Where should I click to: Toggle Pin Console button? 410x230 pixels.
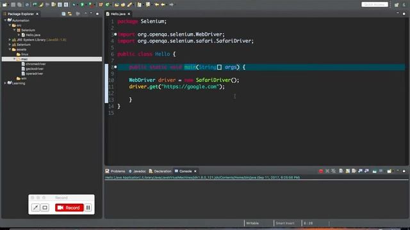point(374,171)
